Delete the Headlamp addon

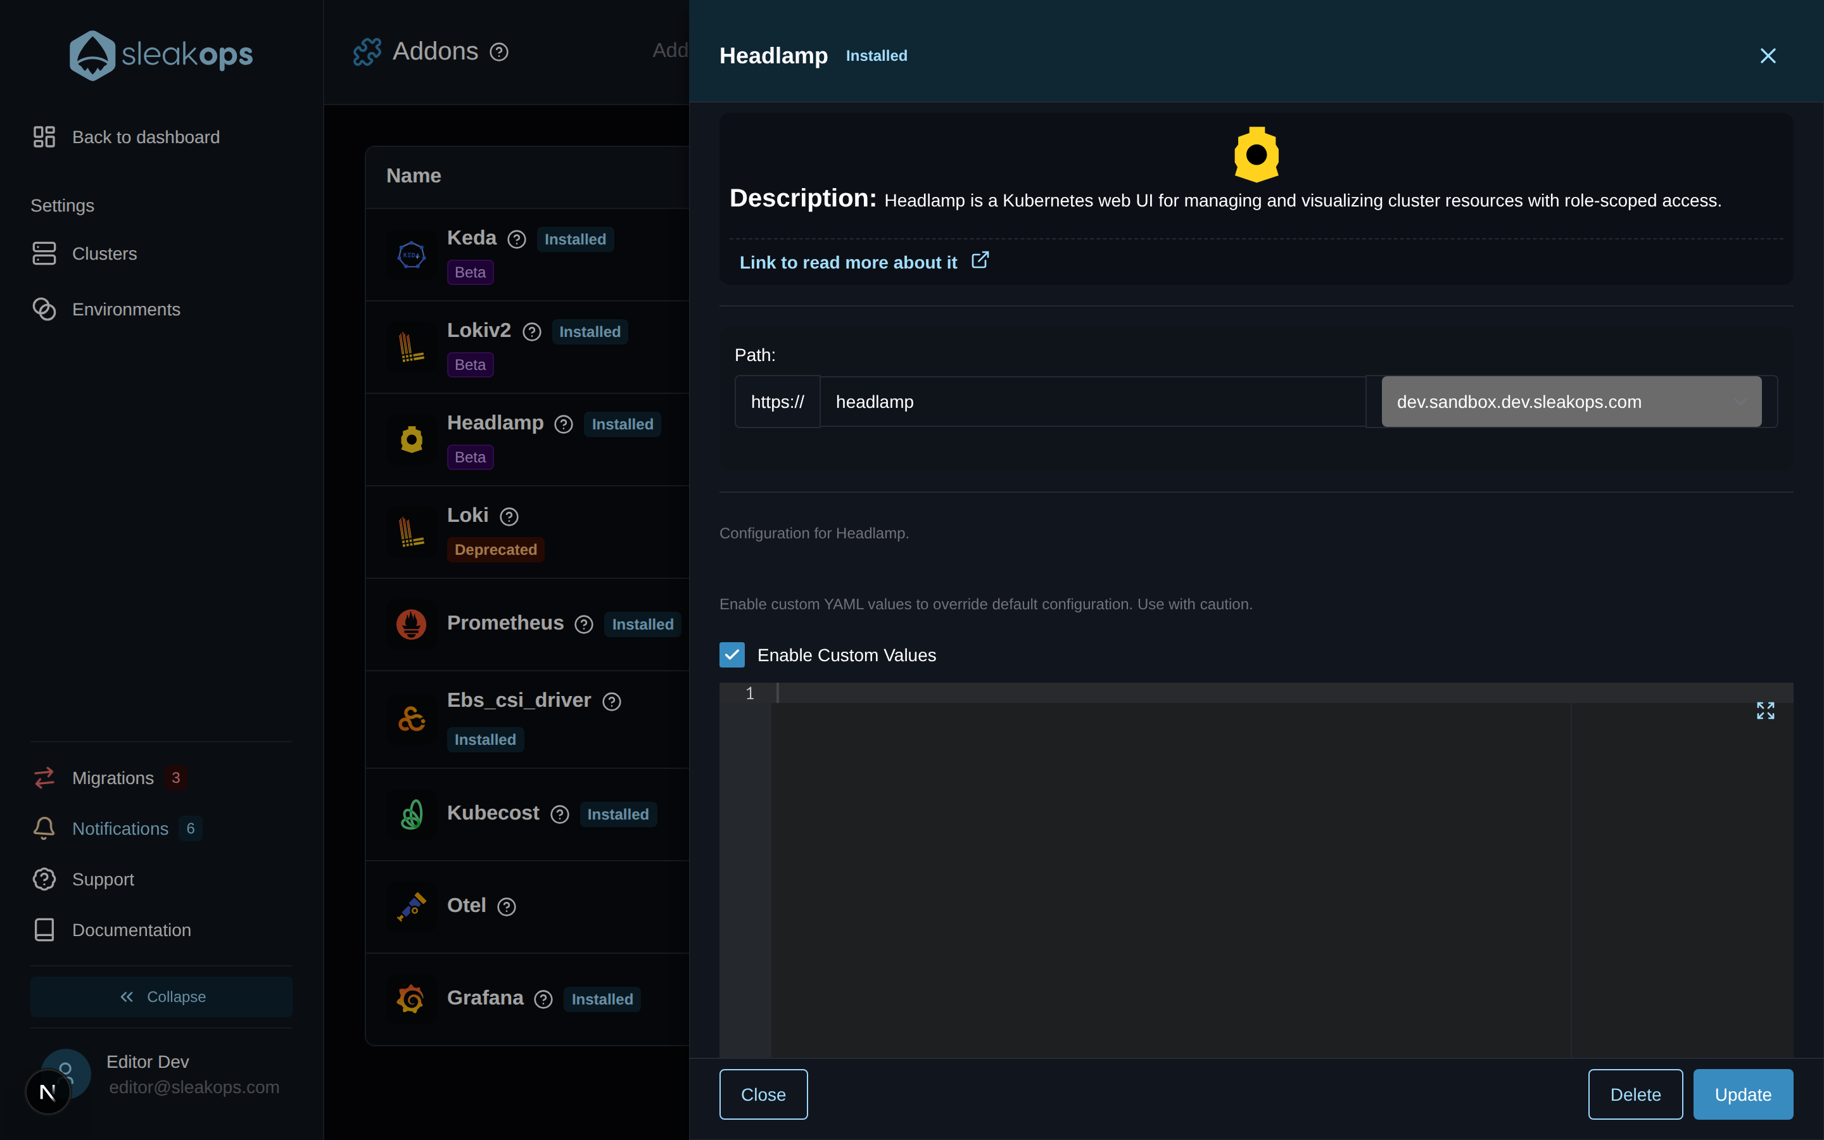coord(1635,1094)
